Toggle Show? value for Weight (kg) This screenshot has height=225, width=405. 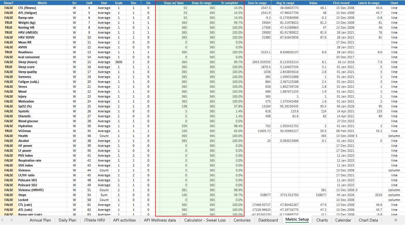[x=9, y=23]
